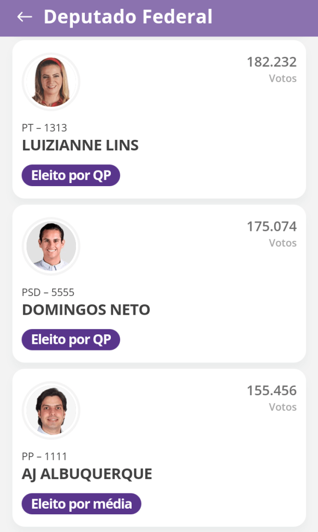
Task: Tap the PSD – 5555 party label
Action: point(48,292)
